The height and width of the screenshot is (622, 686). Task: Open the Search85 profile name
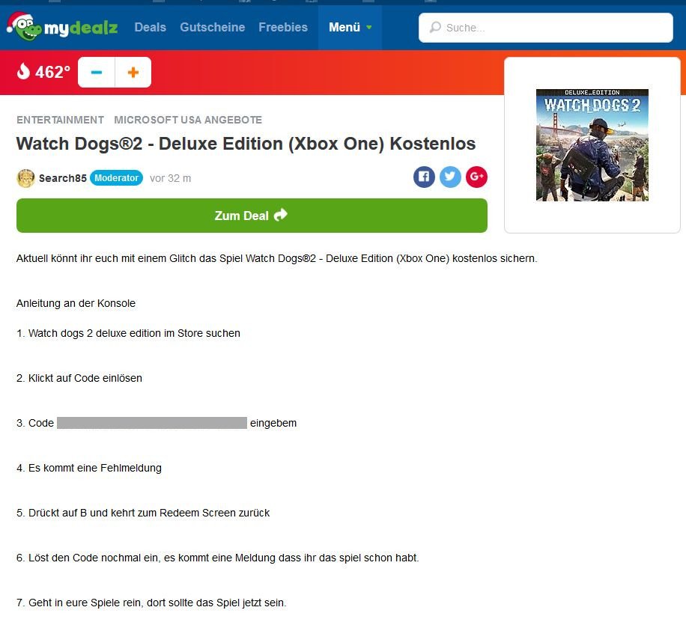tap(63, 178)
